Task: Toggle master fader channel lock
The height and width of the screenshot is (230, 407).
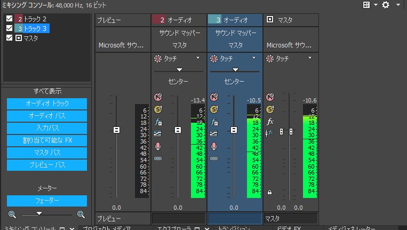Action: pyautogui.click(x=270, y=192)
